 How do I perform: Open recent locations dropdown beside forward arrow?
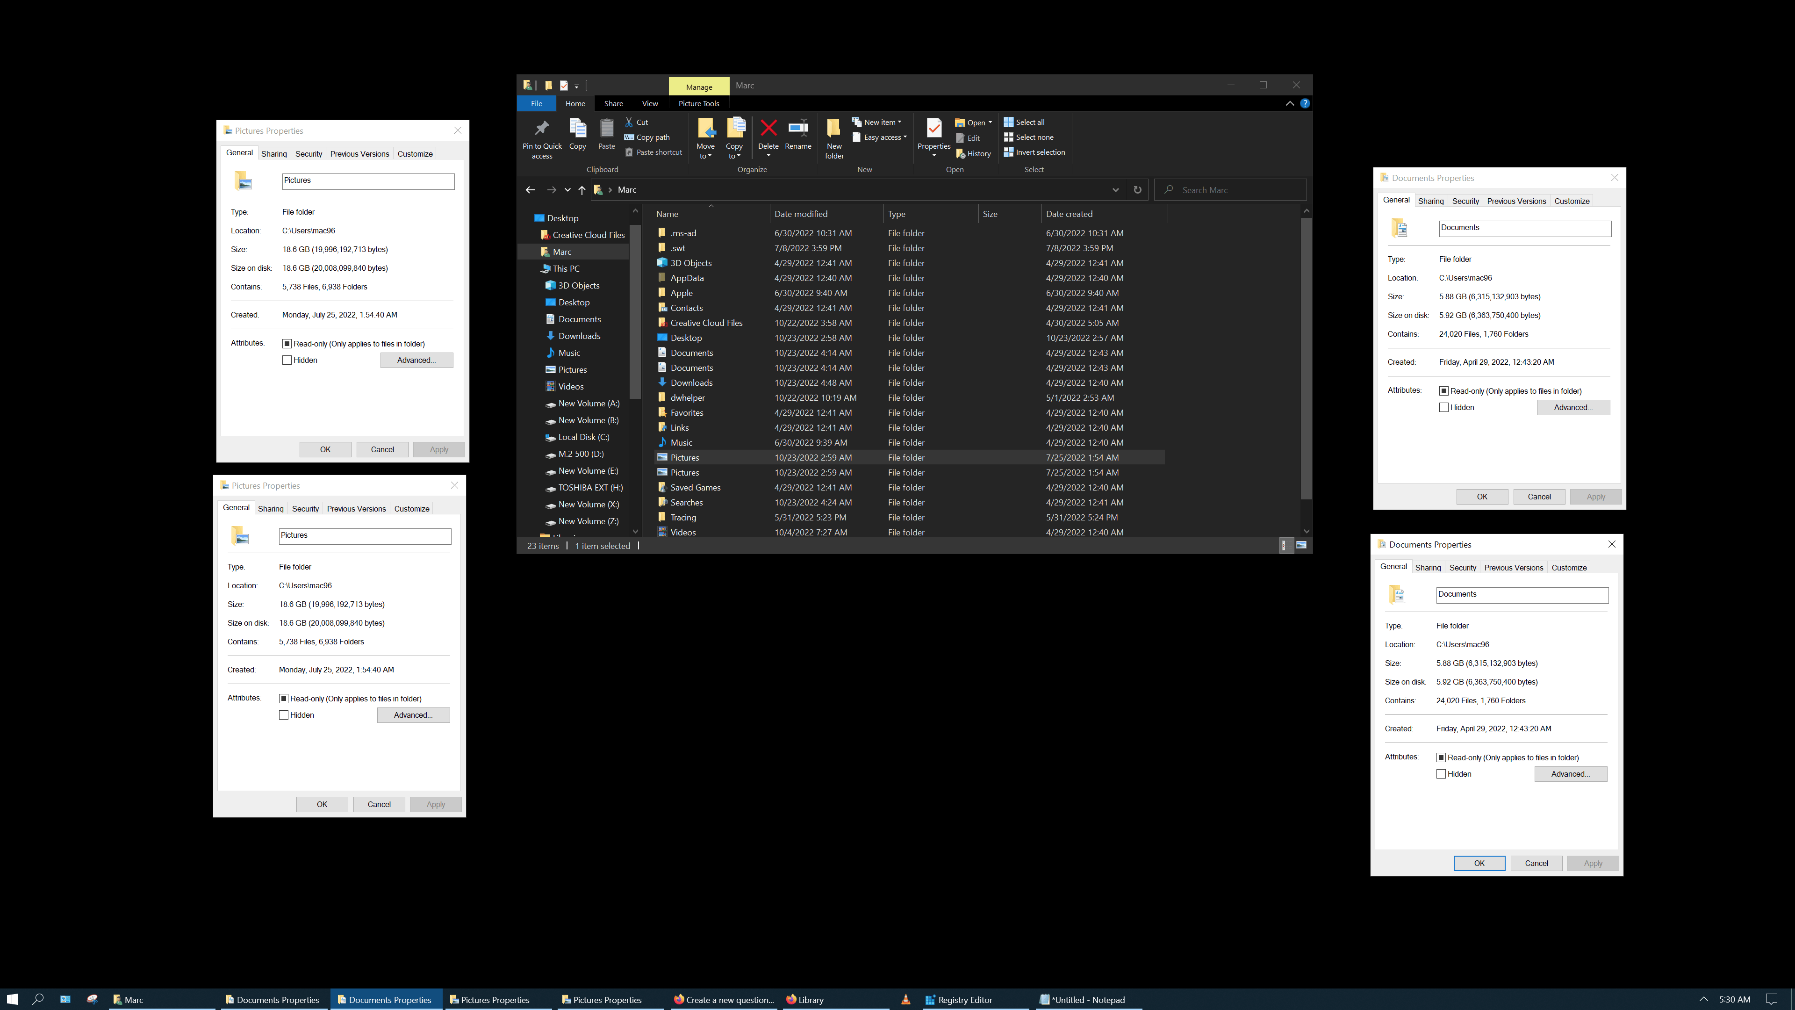tap(567, 189)
